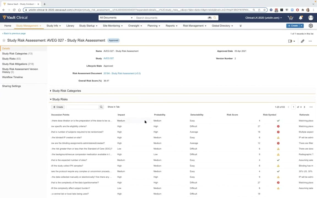Screen dimensions: 317x198
Task: Click the red risk symbol for eligibility criteria row
Action: 278,126
